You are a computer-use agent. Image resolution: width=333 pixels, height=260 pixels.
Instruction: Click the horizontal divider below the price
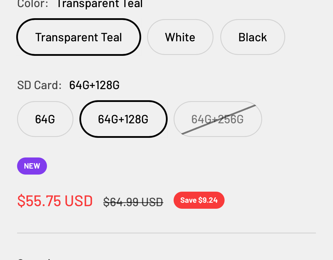click(x=166, y=233)
